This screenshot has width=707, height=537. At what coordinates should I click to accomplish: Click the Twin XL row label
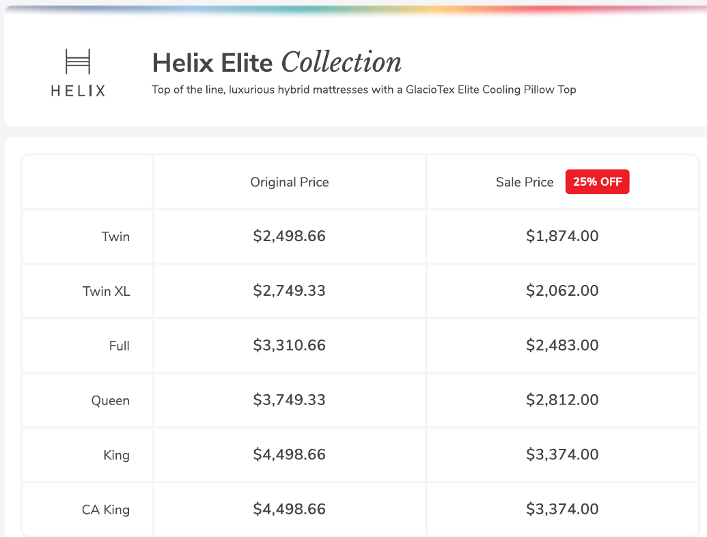[106, 292]
